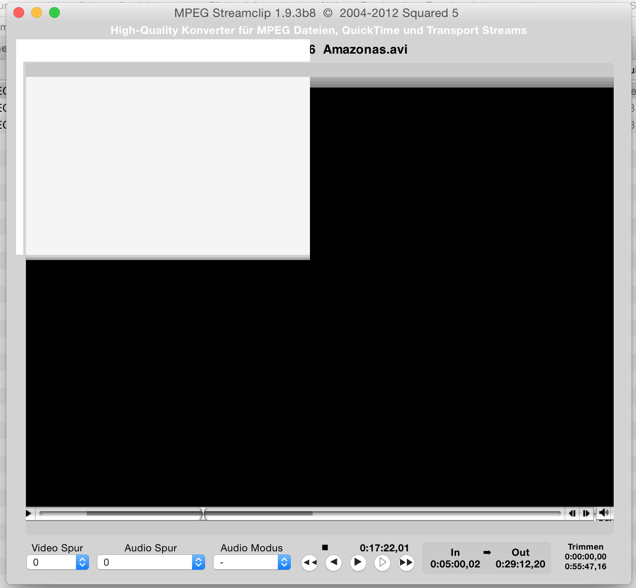This screenshot has width=636, height=588.
Task: Step one frame backward in QuickTime controller
Action: point(572,513)
